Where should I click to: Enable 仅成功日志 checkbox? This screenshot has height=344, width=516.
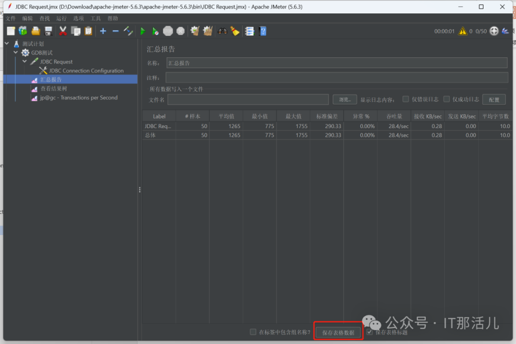tap(446, 99)
